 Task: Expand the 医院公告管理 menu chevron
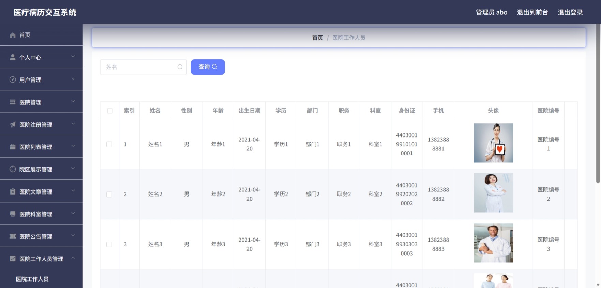point(73,235)
